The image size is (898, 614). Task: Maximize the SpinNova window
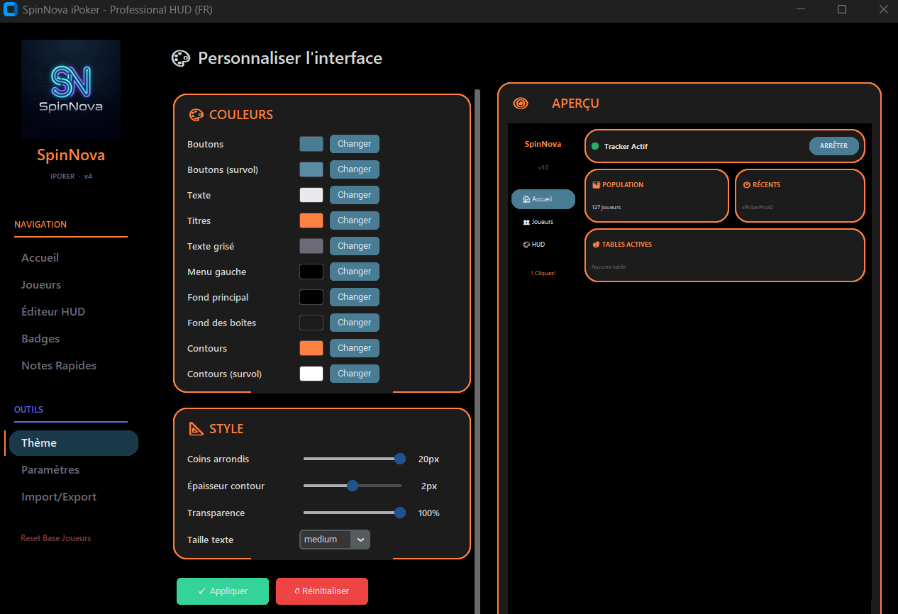point(842,10)
